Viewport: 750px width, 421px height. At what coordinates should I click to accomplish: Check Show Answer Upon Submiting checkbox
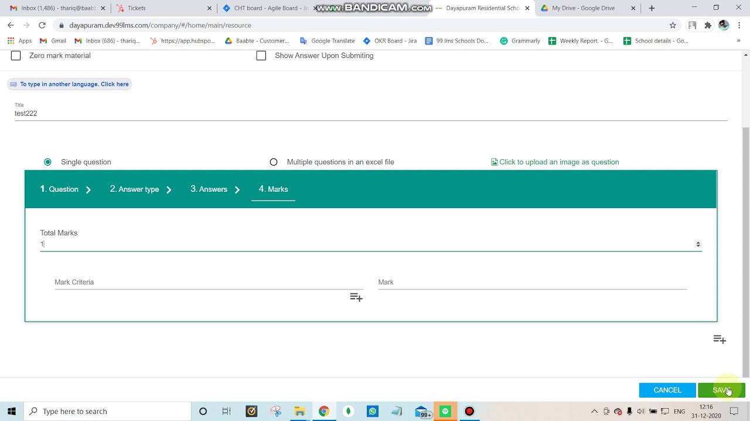(x=261, y=56)
